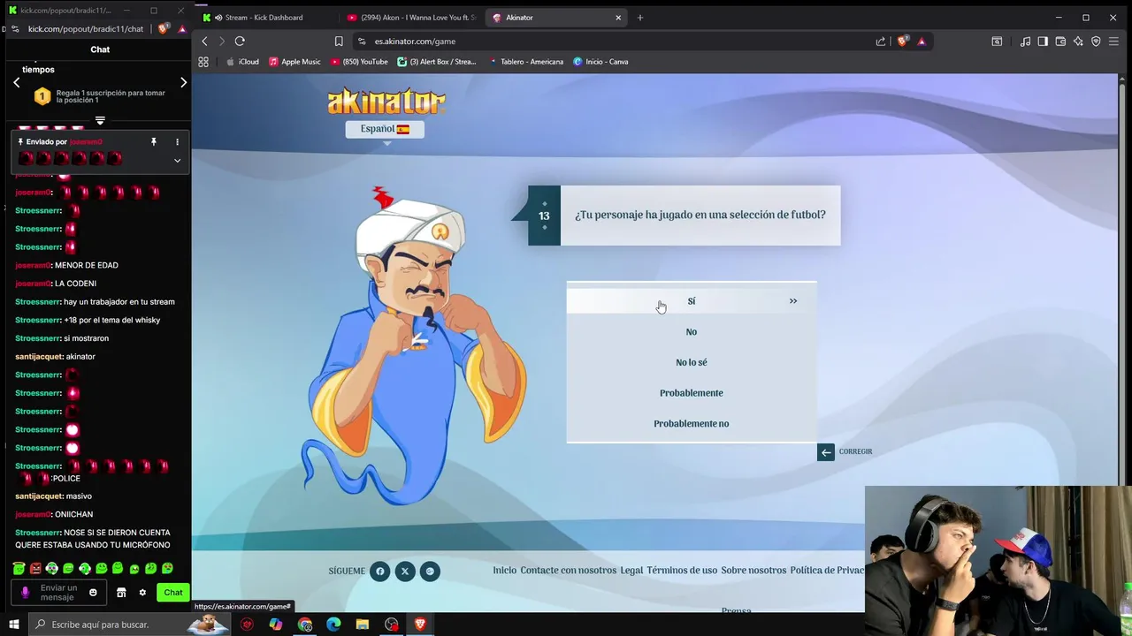This screenshot has height=636, width=1132.
Task: Open Brave Rewards triangle in main window
Action: (922, 42)
